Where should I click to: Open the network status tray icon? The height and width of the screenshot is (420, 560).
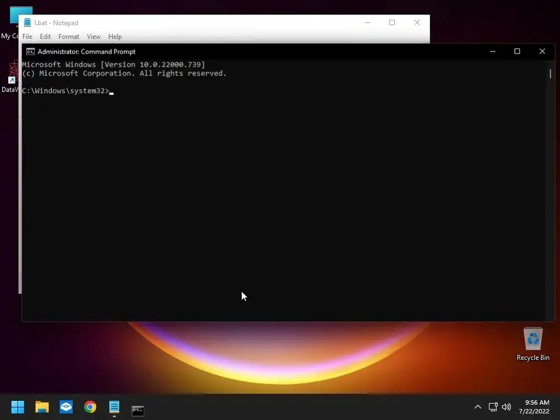tap(493, 407)
